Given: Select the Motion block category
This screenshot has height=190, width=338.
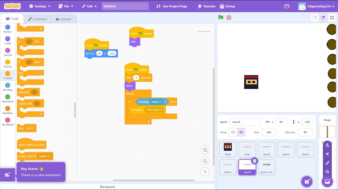Looking at the screenshot, I should (x=8, y=29).
